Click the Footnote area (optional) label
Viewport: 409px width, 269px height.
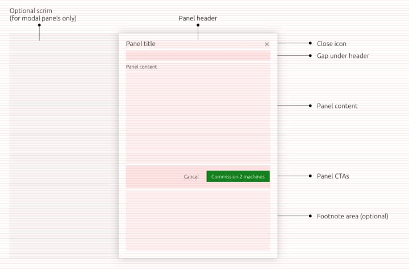(352, 216)
